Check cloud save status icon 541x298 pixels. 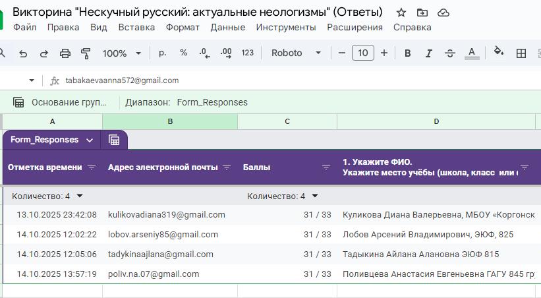[x=443, y=13]
